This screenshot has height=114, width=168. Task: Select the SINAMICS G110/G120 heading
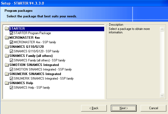[x=27, y=47]
